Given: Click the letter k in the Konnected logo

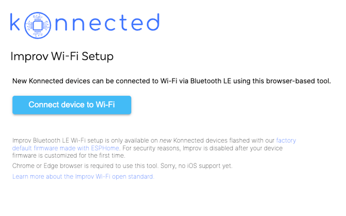Looking at the screenshot, I should [x=15, y=22].
